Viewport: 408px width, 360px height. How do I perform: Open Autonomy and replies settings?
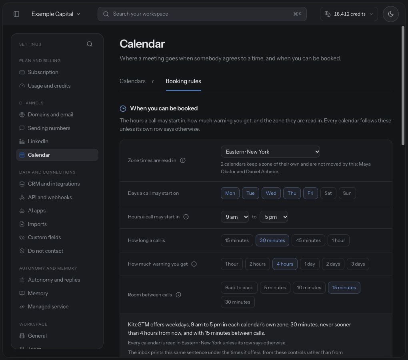point(57,280)
